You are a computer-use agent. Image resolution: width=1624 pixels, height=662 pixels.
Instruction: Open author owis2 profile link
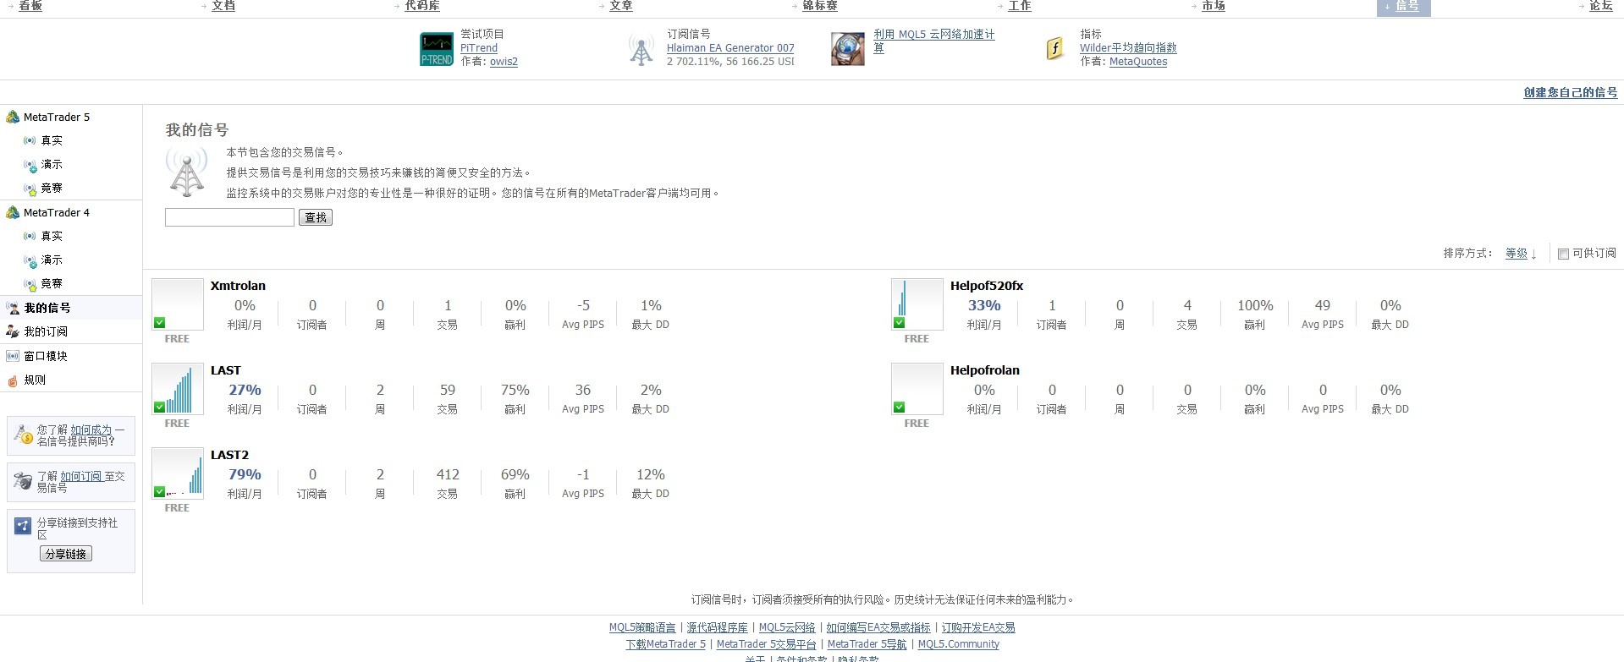504,62
